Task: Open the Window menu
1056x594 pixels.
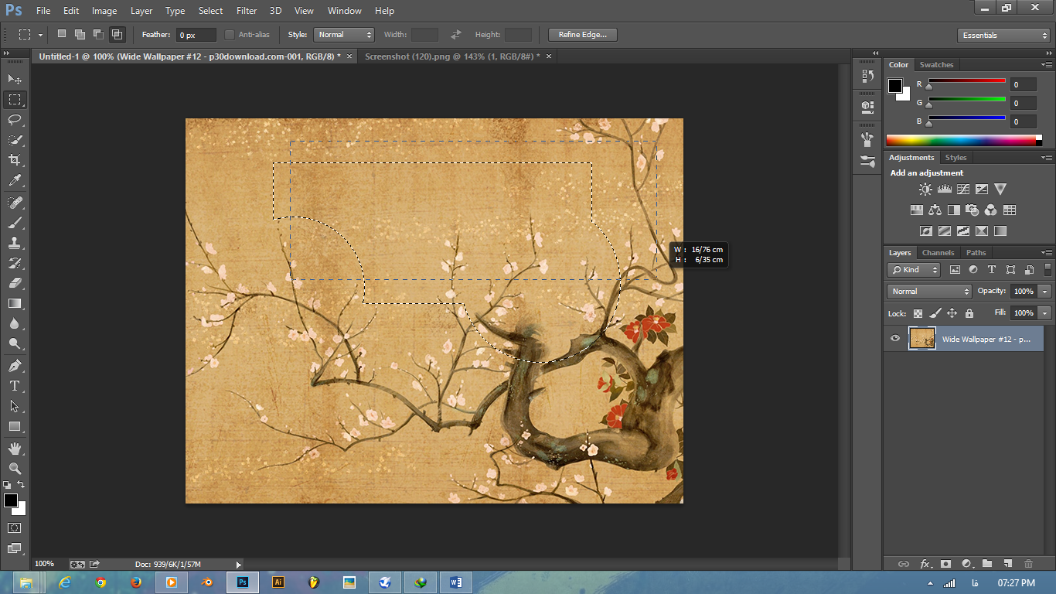Action: tap(344, 11)
